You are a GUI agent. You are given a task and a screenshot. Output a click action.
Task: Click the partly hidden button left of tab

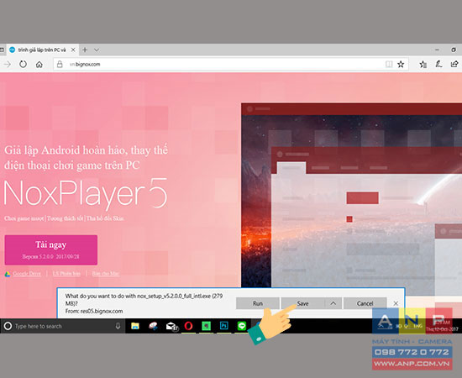click(x=2, y=50)
